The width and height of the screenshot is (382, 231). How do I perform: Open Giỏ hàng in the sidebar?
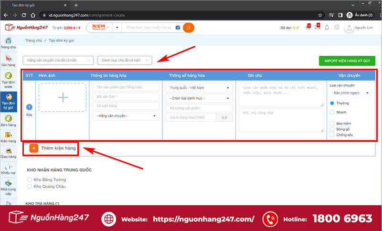(x=8, y=60)
